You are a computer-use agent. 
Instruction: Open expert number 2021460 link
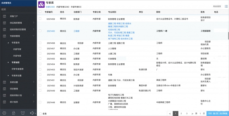coord(51,31)
